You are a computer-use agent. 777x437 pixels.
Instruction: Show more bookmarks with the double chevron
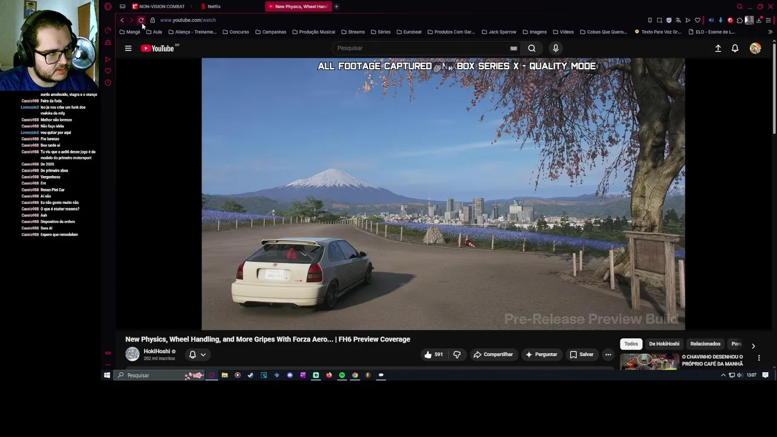click(771, 32)
